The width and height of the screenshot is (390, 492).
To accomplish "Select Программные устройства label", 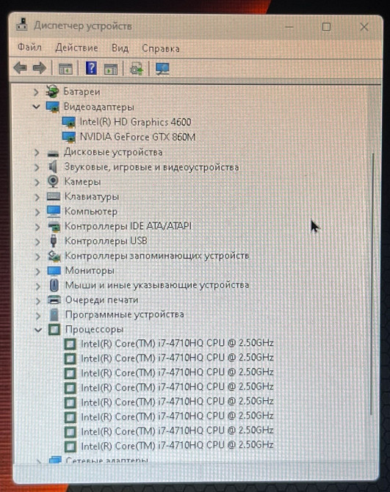I will (x=125, y=314).
